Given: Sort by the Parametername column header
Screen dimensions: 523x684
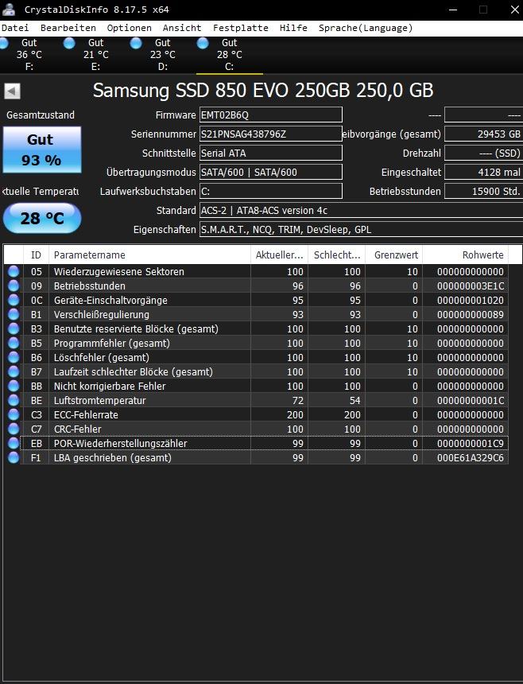Looking at the screenshot, I should (x=149, y=255).
